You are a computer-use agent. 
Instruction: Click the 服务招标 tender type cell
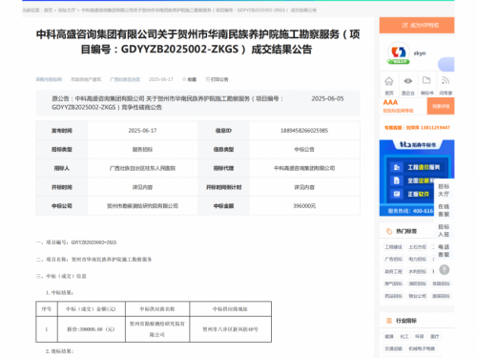coord(142,149)
